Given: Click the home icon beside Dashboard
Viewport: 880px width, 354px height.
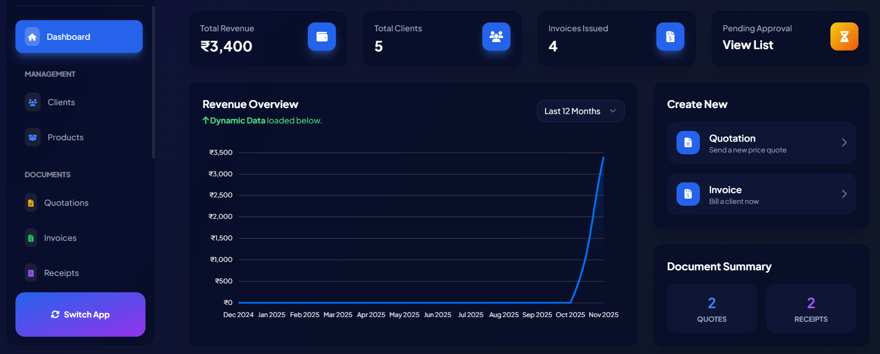Looking at the screenshot, I should pyautogui.click(x=32, y=36).
